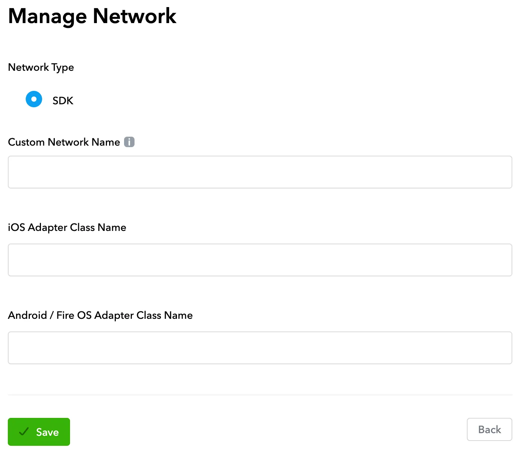Click the Custom Network Name label

(x=63, y=142)
